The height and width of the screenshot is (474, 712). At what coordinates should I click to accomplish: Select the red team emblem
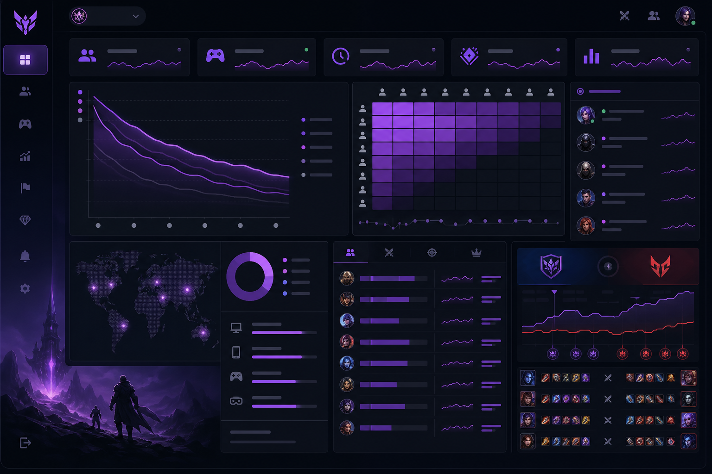(x=661, y=267)
